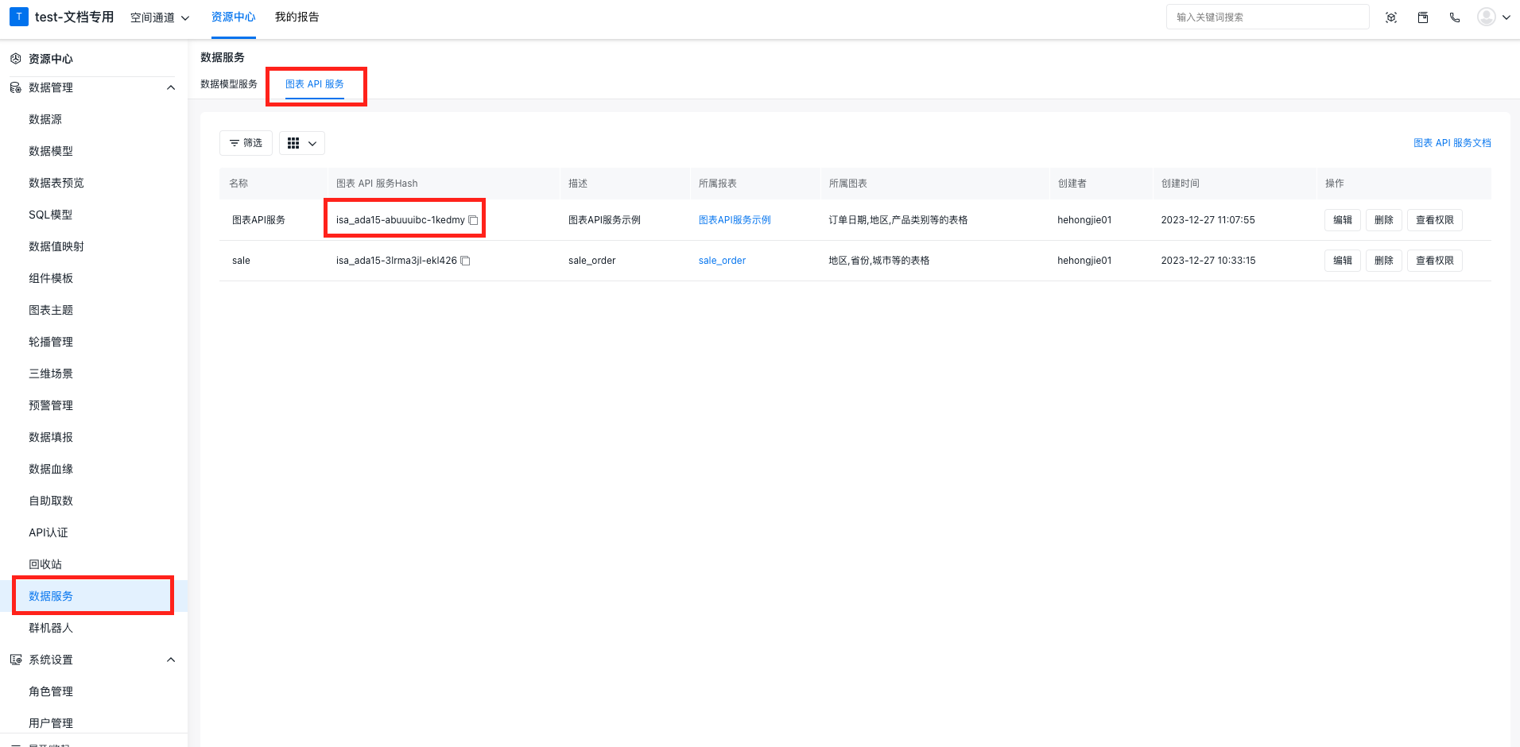1520x747 pixels.
Task: Click the blue T workspace logo
Action: tap(19, 17)
